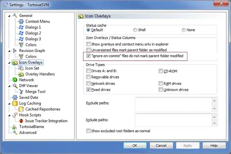Click the Dialogs 2 windows icon

click(x=21, y=33)
